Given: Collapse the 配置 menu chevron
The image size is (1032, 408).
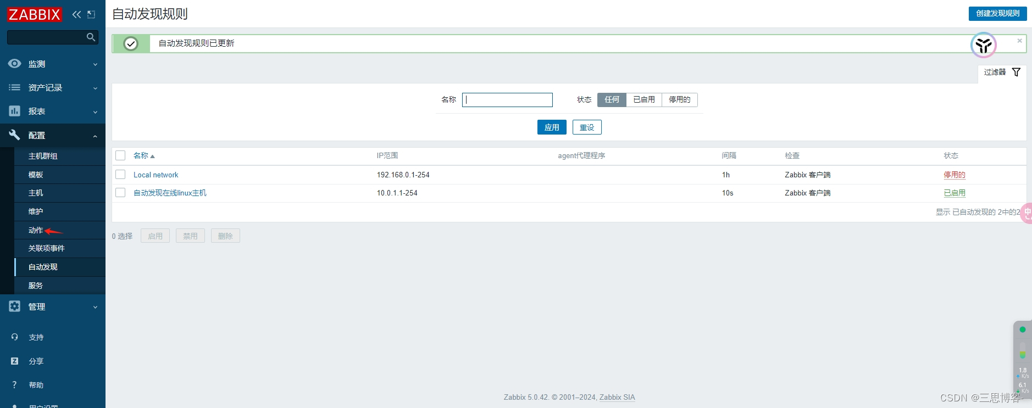Looking at the screenshot, I should pos(95,136).
